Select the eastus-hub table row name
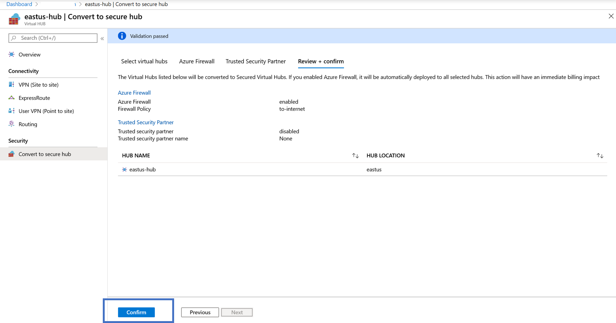The image size is (616, 323). (x=143, y=169)
